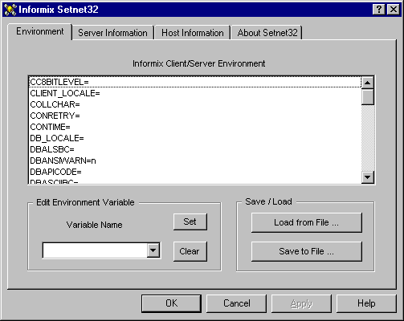Select the COLLCHAR= variable
The image size is (404, 321).
195,104
